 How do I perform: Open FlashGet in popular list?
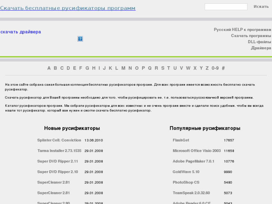click(181, 140)
